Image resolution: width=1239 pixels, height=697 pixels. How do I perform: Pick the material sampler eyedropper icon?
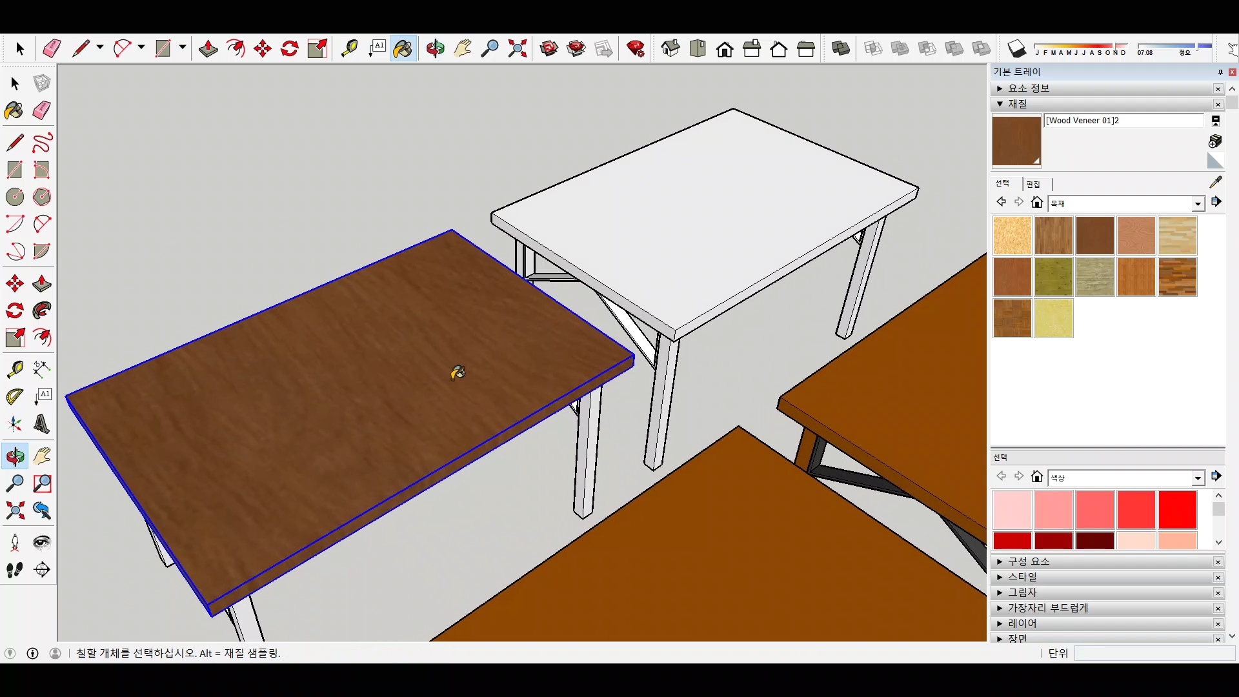point(1215,183)
